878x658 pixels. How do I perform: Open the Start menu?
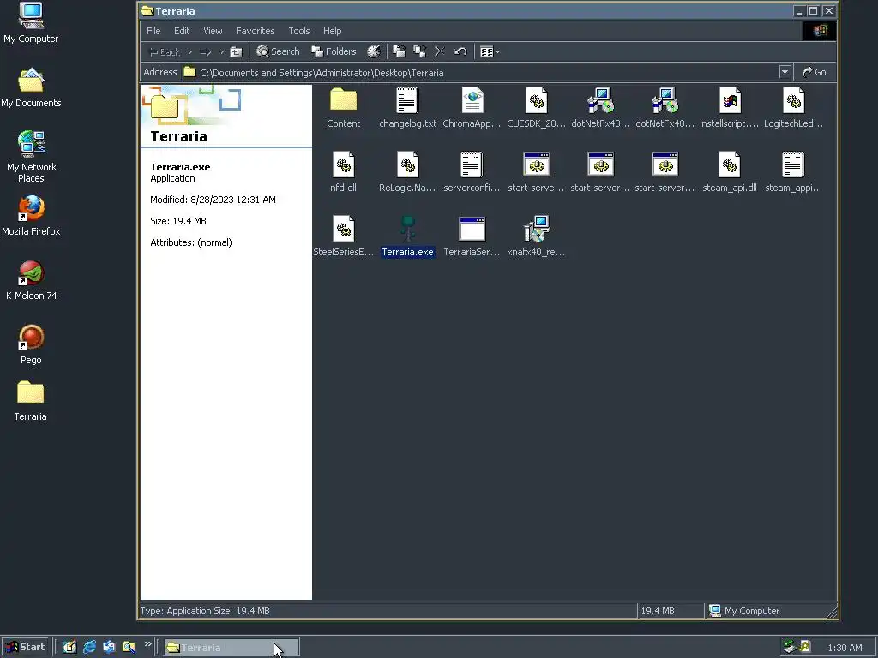point(25,648)
